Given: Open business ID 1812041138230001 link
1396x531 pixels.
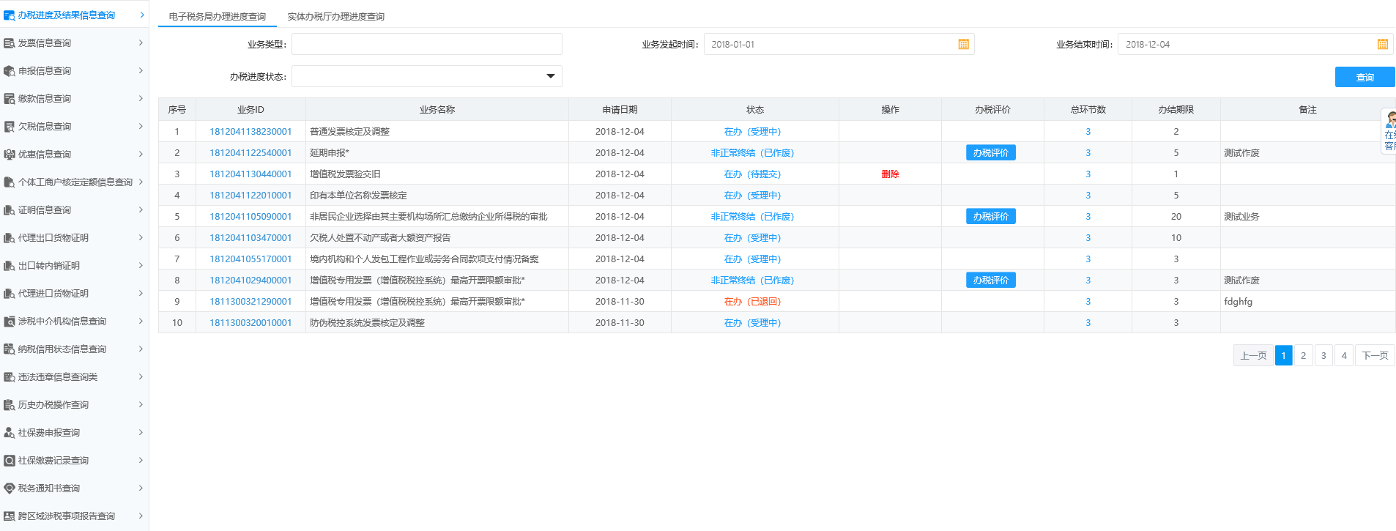Looking at the screenshot, I should (x=250, y=132).
